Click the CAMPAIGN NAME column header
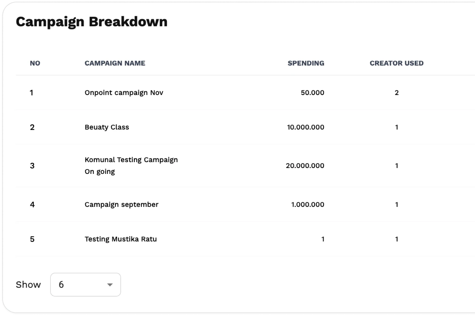This screenshot has height=316, width=475. [115, 63]
